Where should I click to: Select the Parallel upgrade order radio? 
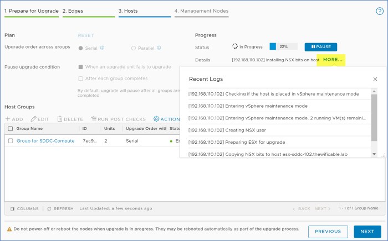click(134, 48)
